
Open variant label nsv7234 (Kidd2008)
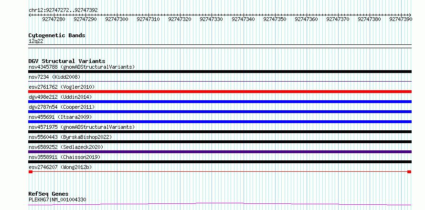[x=54, y=77]
